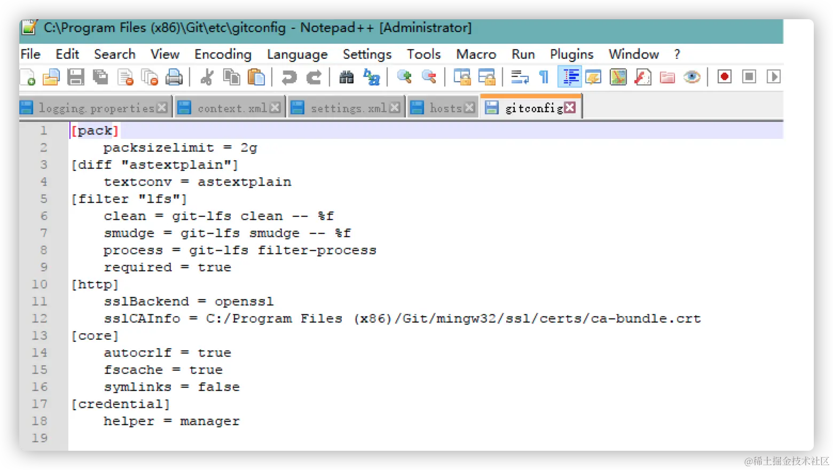Close the logging.properties tab
833x470 pixels.
point(162,108)
